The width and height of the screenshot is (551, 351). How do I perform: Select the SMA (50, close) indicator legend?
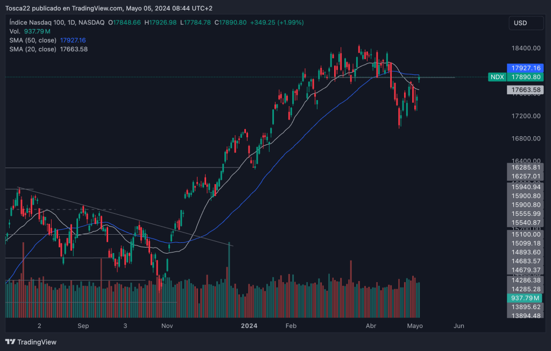(33, 40)
